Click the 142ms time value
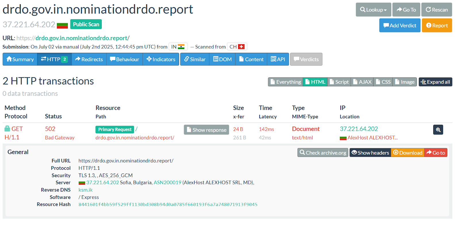Viewport: 460px width, 226px height. 266,129
